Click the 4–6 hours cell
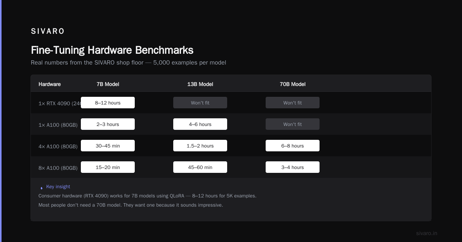Image resolution: width=462 pixels, height=242 pixels. click(x=200, y=124)
